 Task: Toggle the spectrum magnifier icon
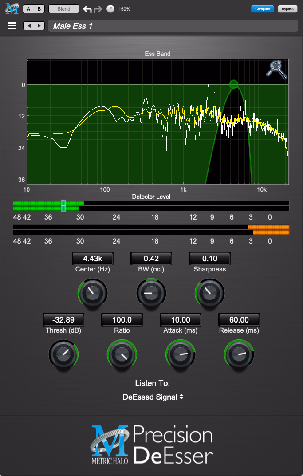click(x=276, y=70)
